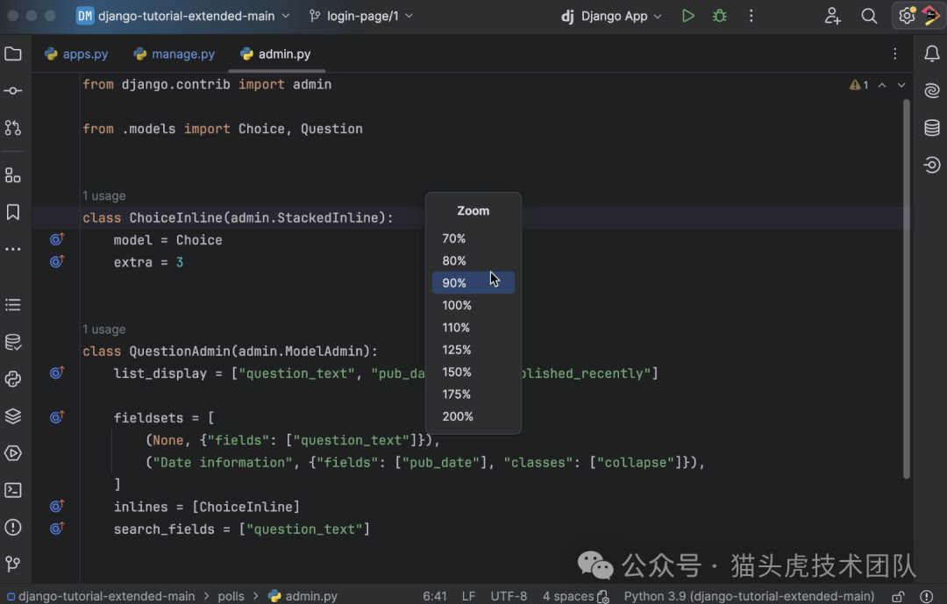Click the Search Everywhere magnifier icon
This screenshot has width=947, height=604.
tap(869, 16)
